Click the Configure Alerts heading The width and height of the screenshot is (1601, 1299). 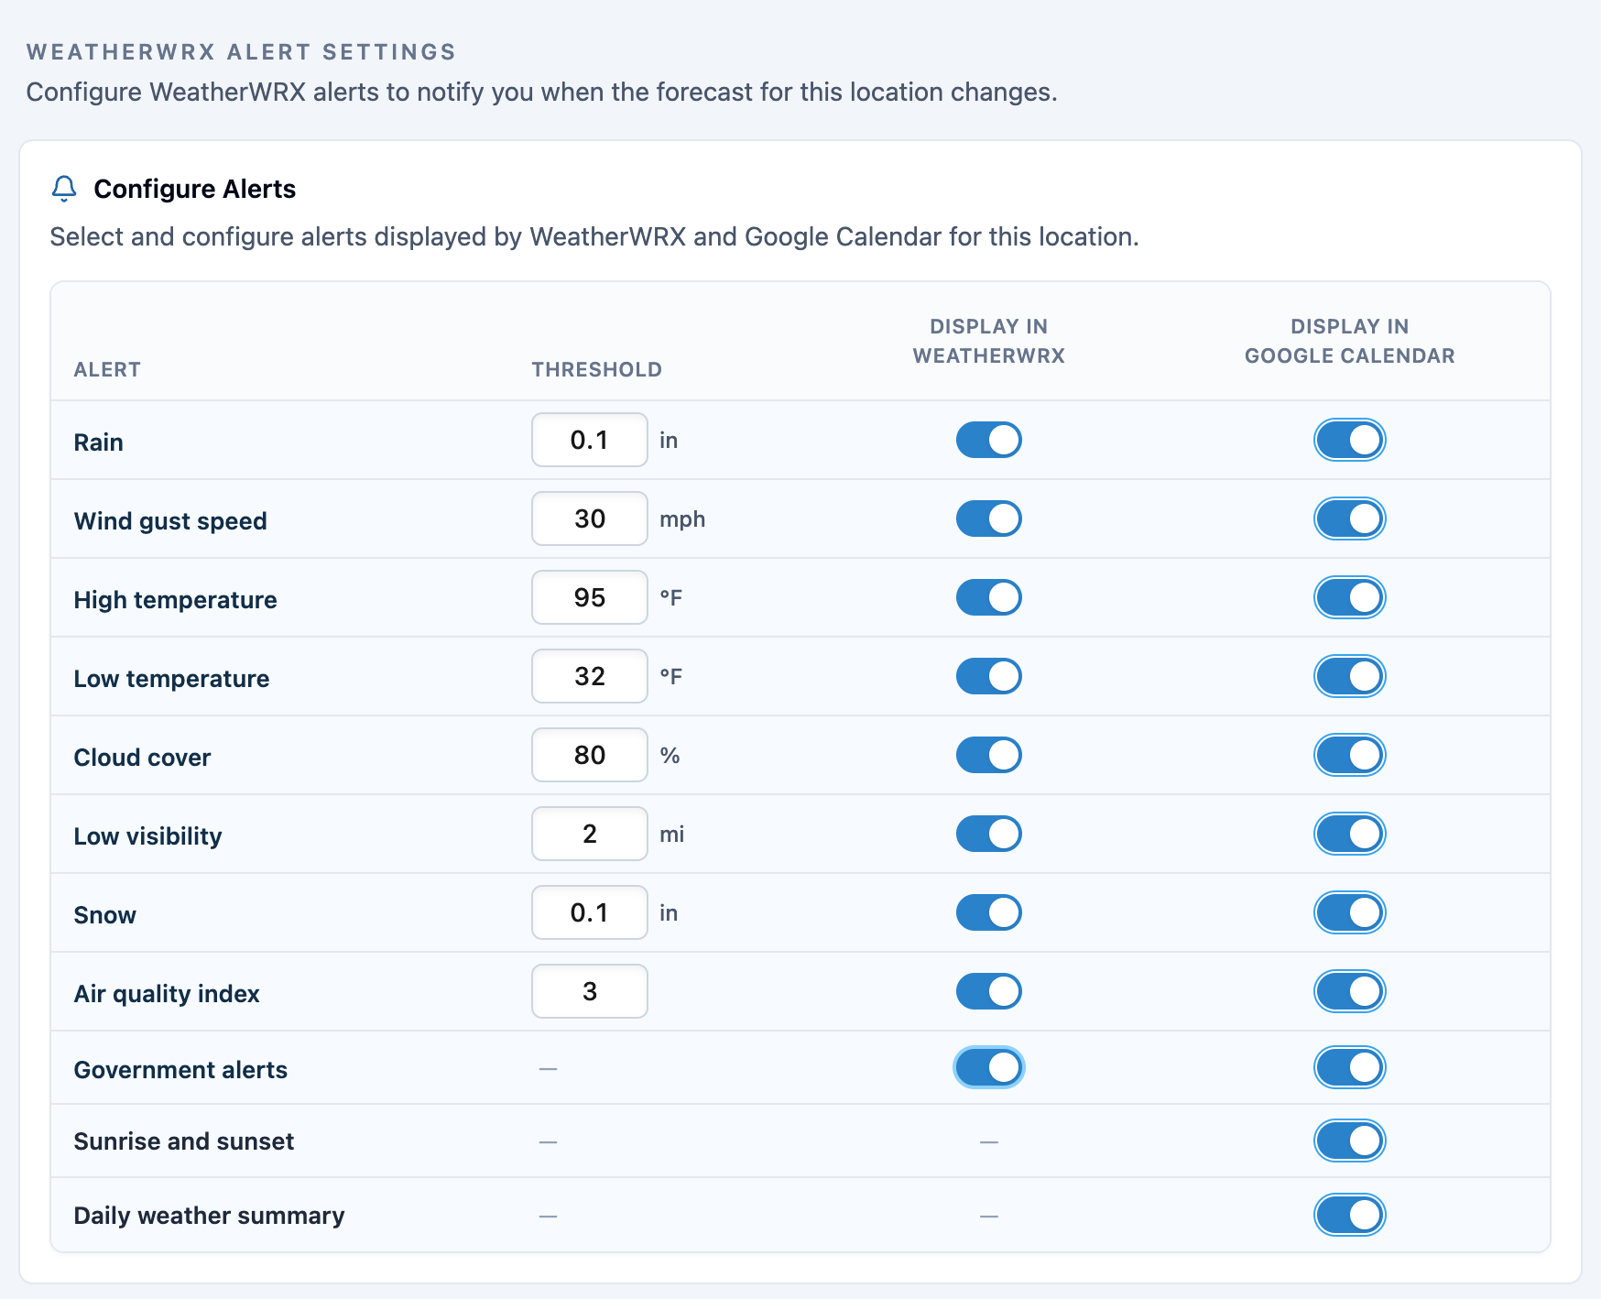(x=195, y=189)
